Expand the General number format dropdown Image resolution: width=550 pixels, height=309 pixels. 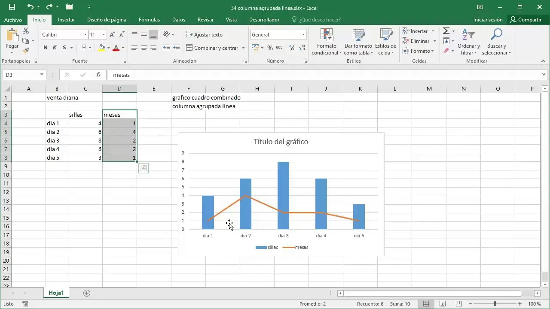303,34
